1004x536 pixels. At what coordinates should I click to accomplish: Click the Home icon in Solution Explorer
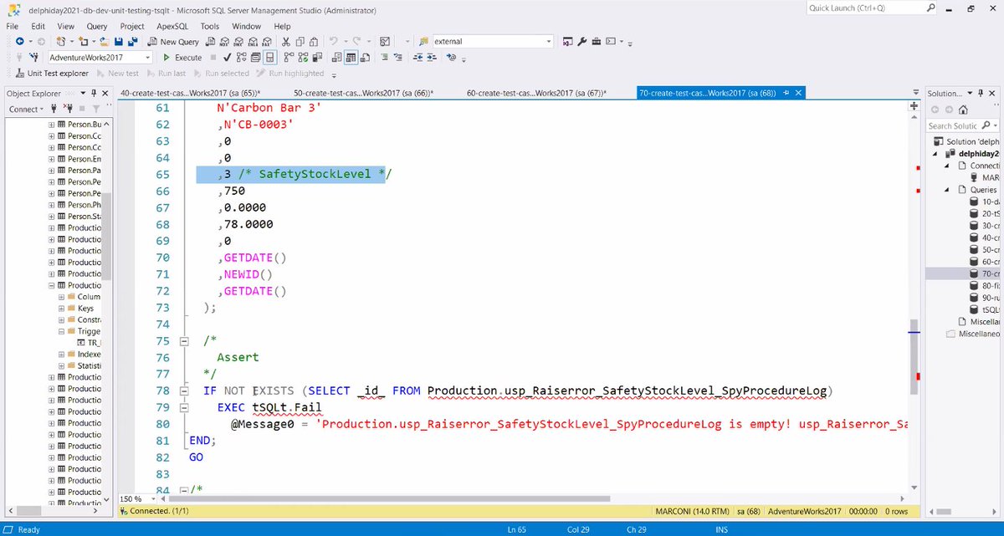click(963, 110)
